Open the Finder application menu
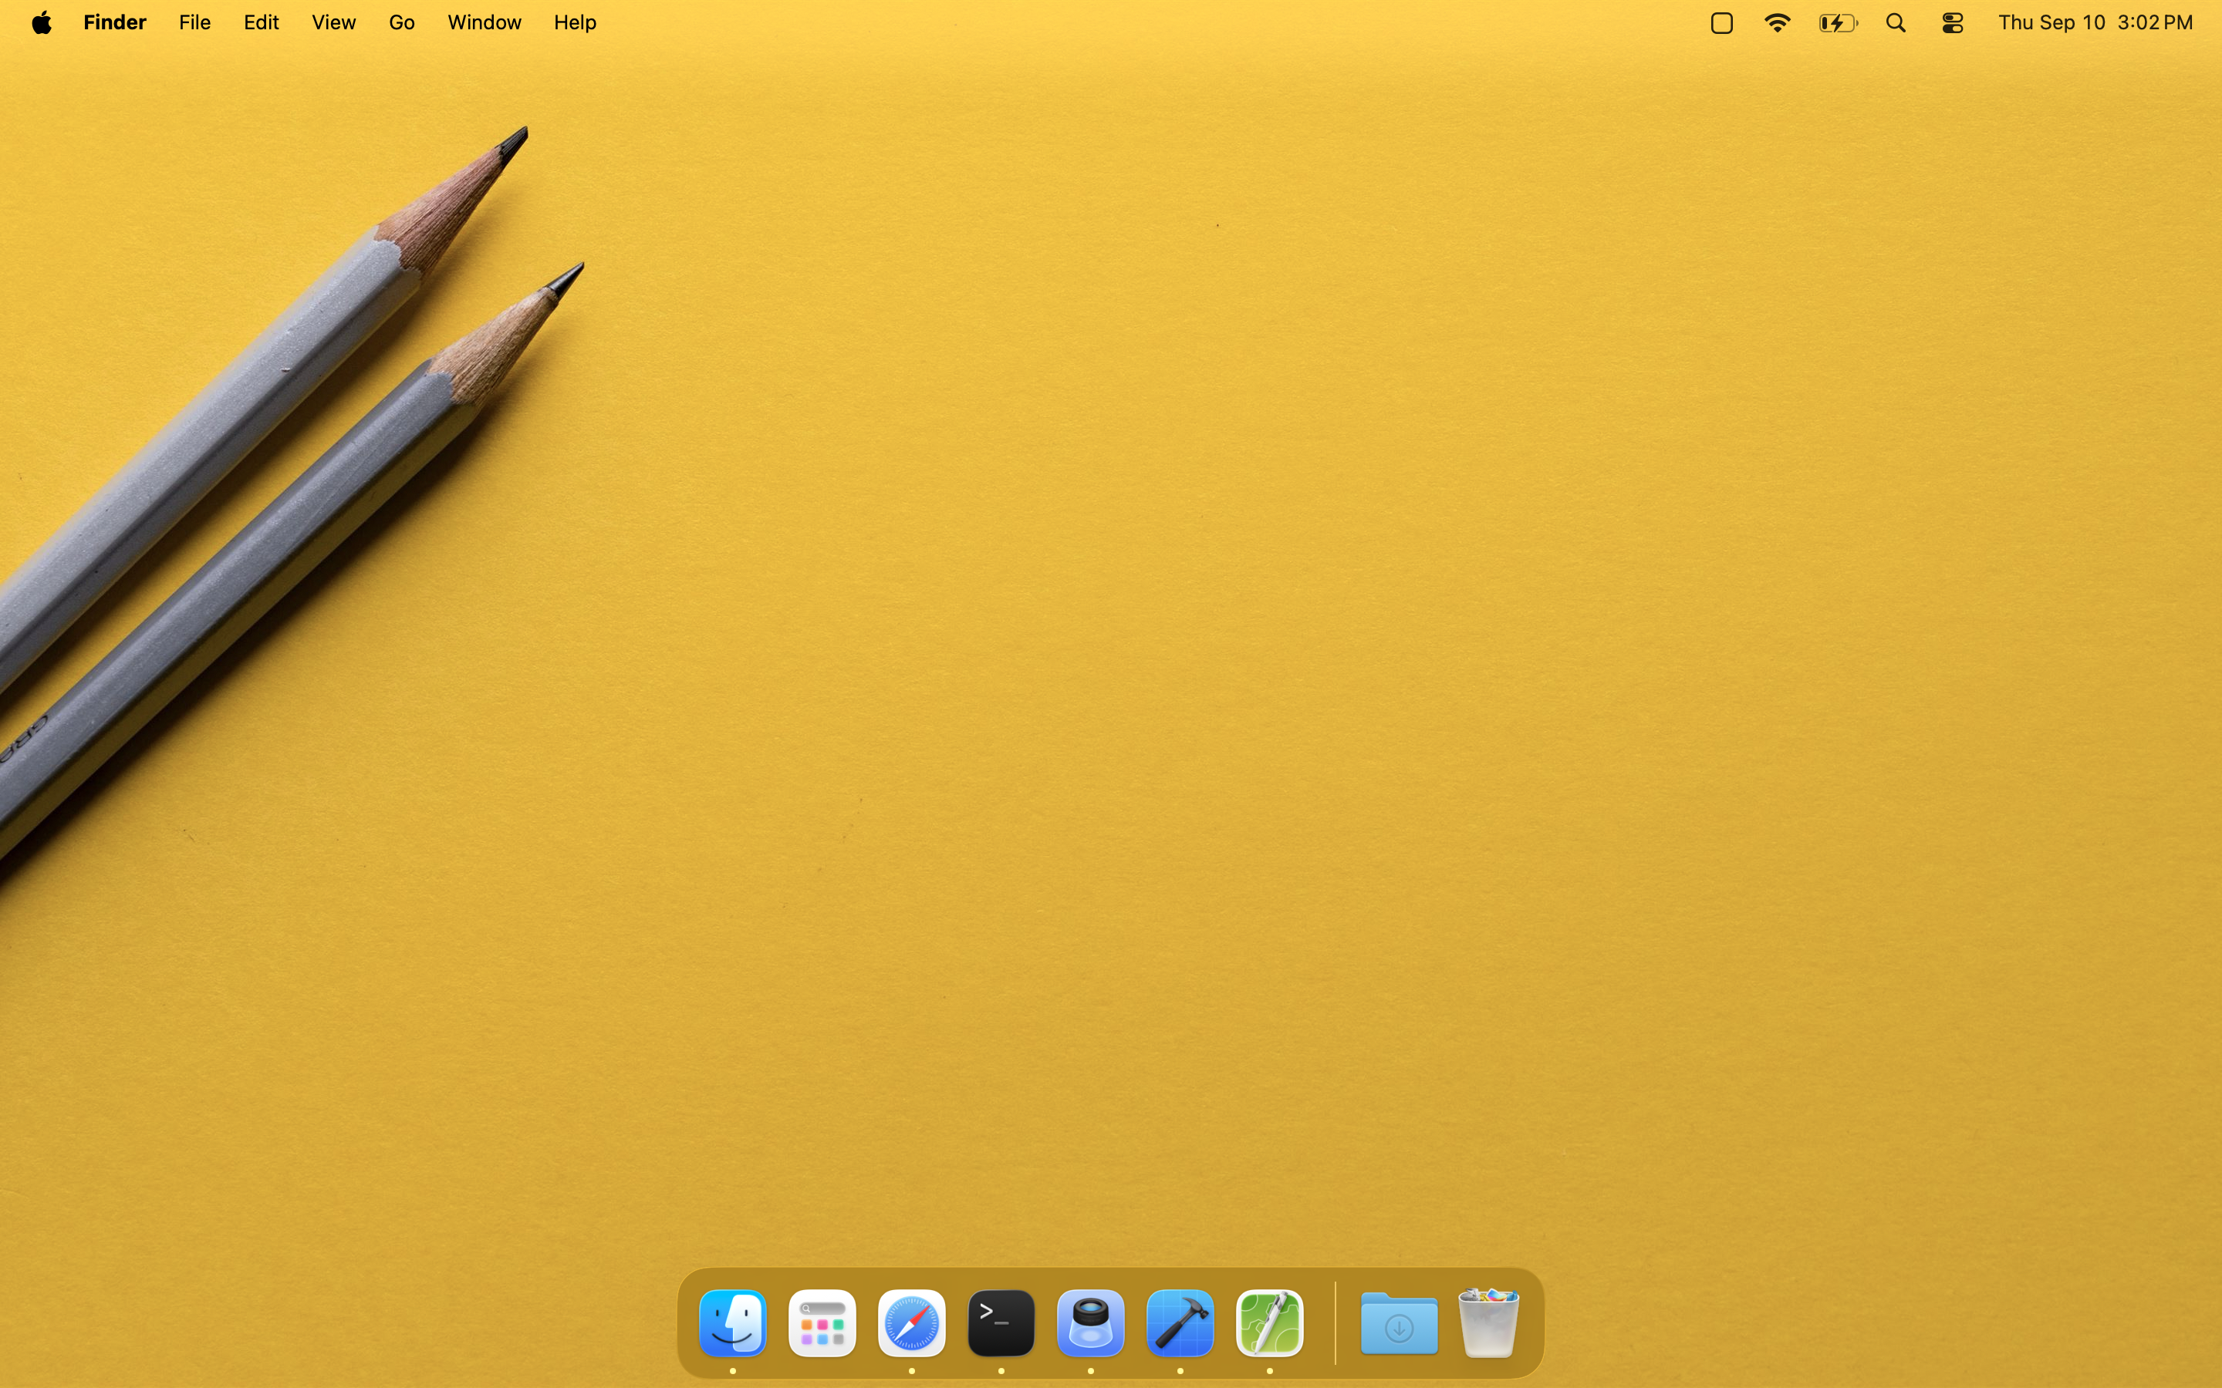2222x1388 pixels. pos(115,22)
